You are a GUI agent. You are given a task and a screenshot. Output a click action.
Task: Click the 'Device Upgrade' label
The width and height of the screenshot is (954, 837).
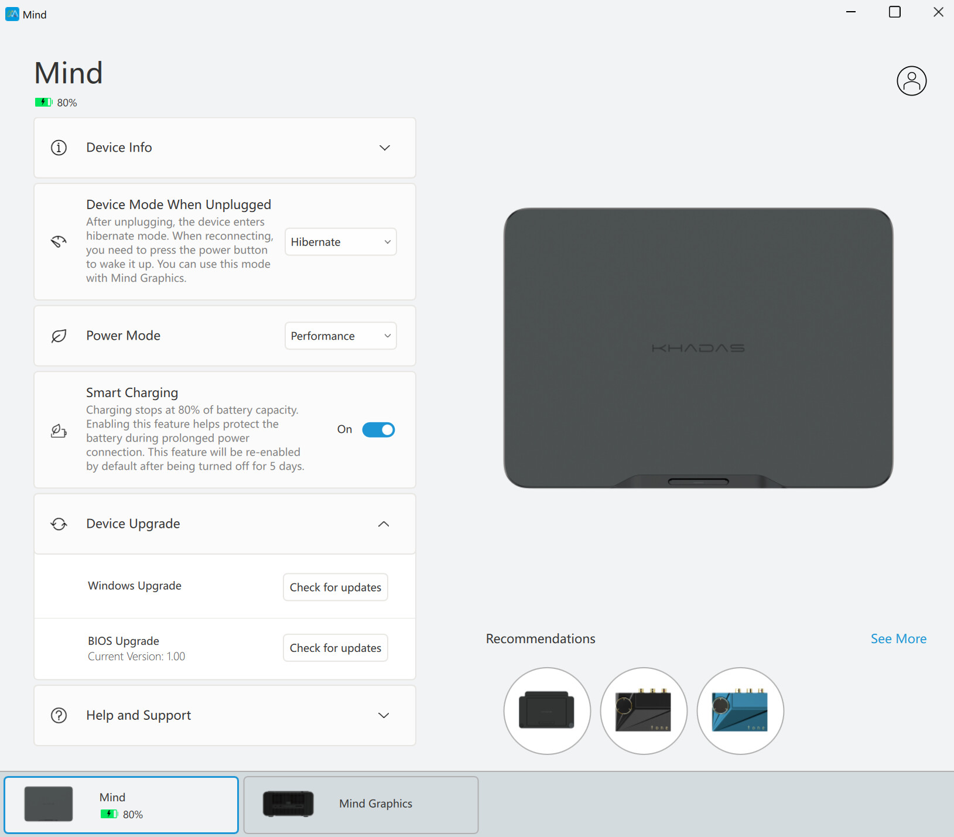133,524
